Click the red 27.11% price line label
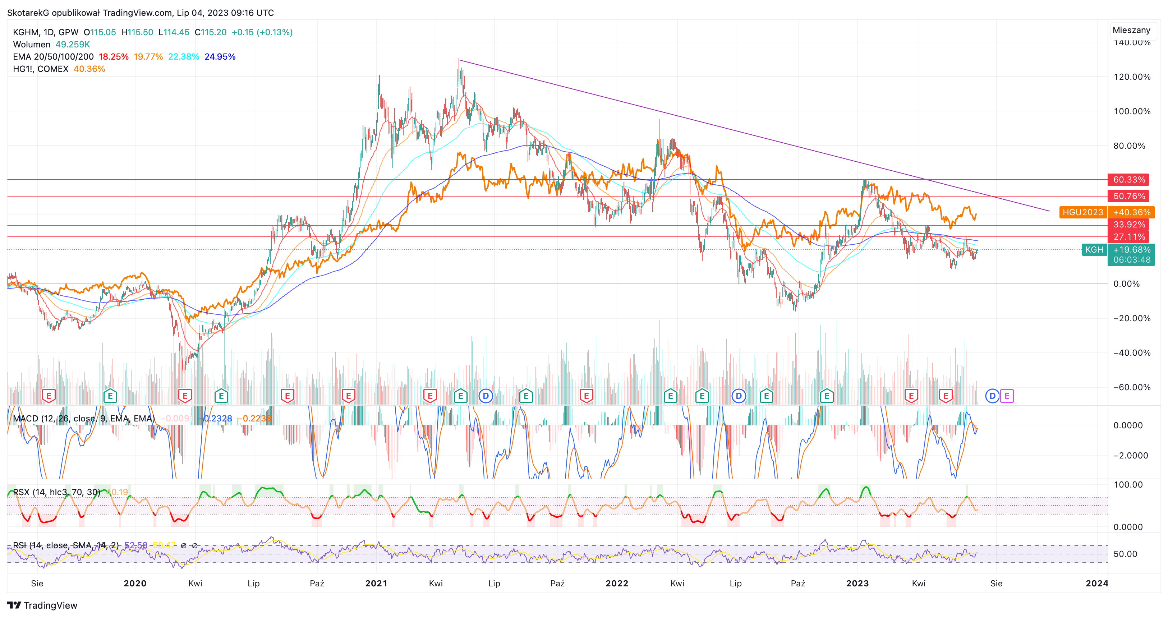 pos(1128,237)
